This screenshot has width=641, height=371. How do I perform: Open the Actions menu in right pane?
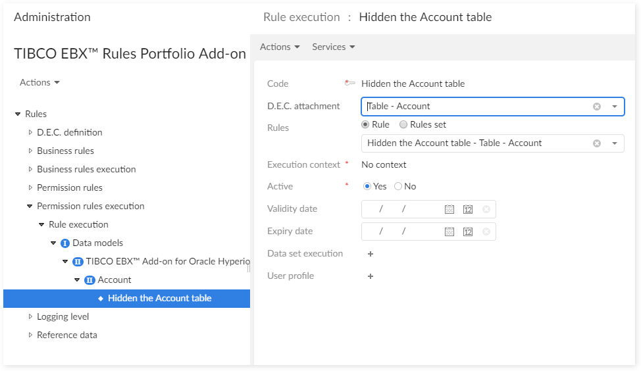click(280, 47)
